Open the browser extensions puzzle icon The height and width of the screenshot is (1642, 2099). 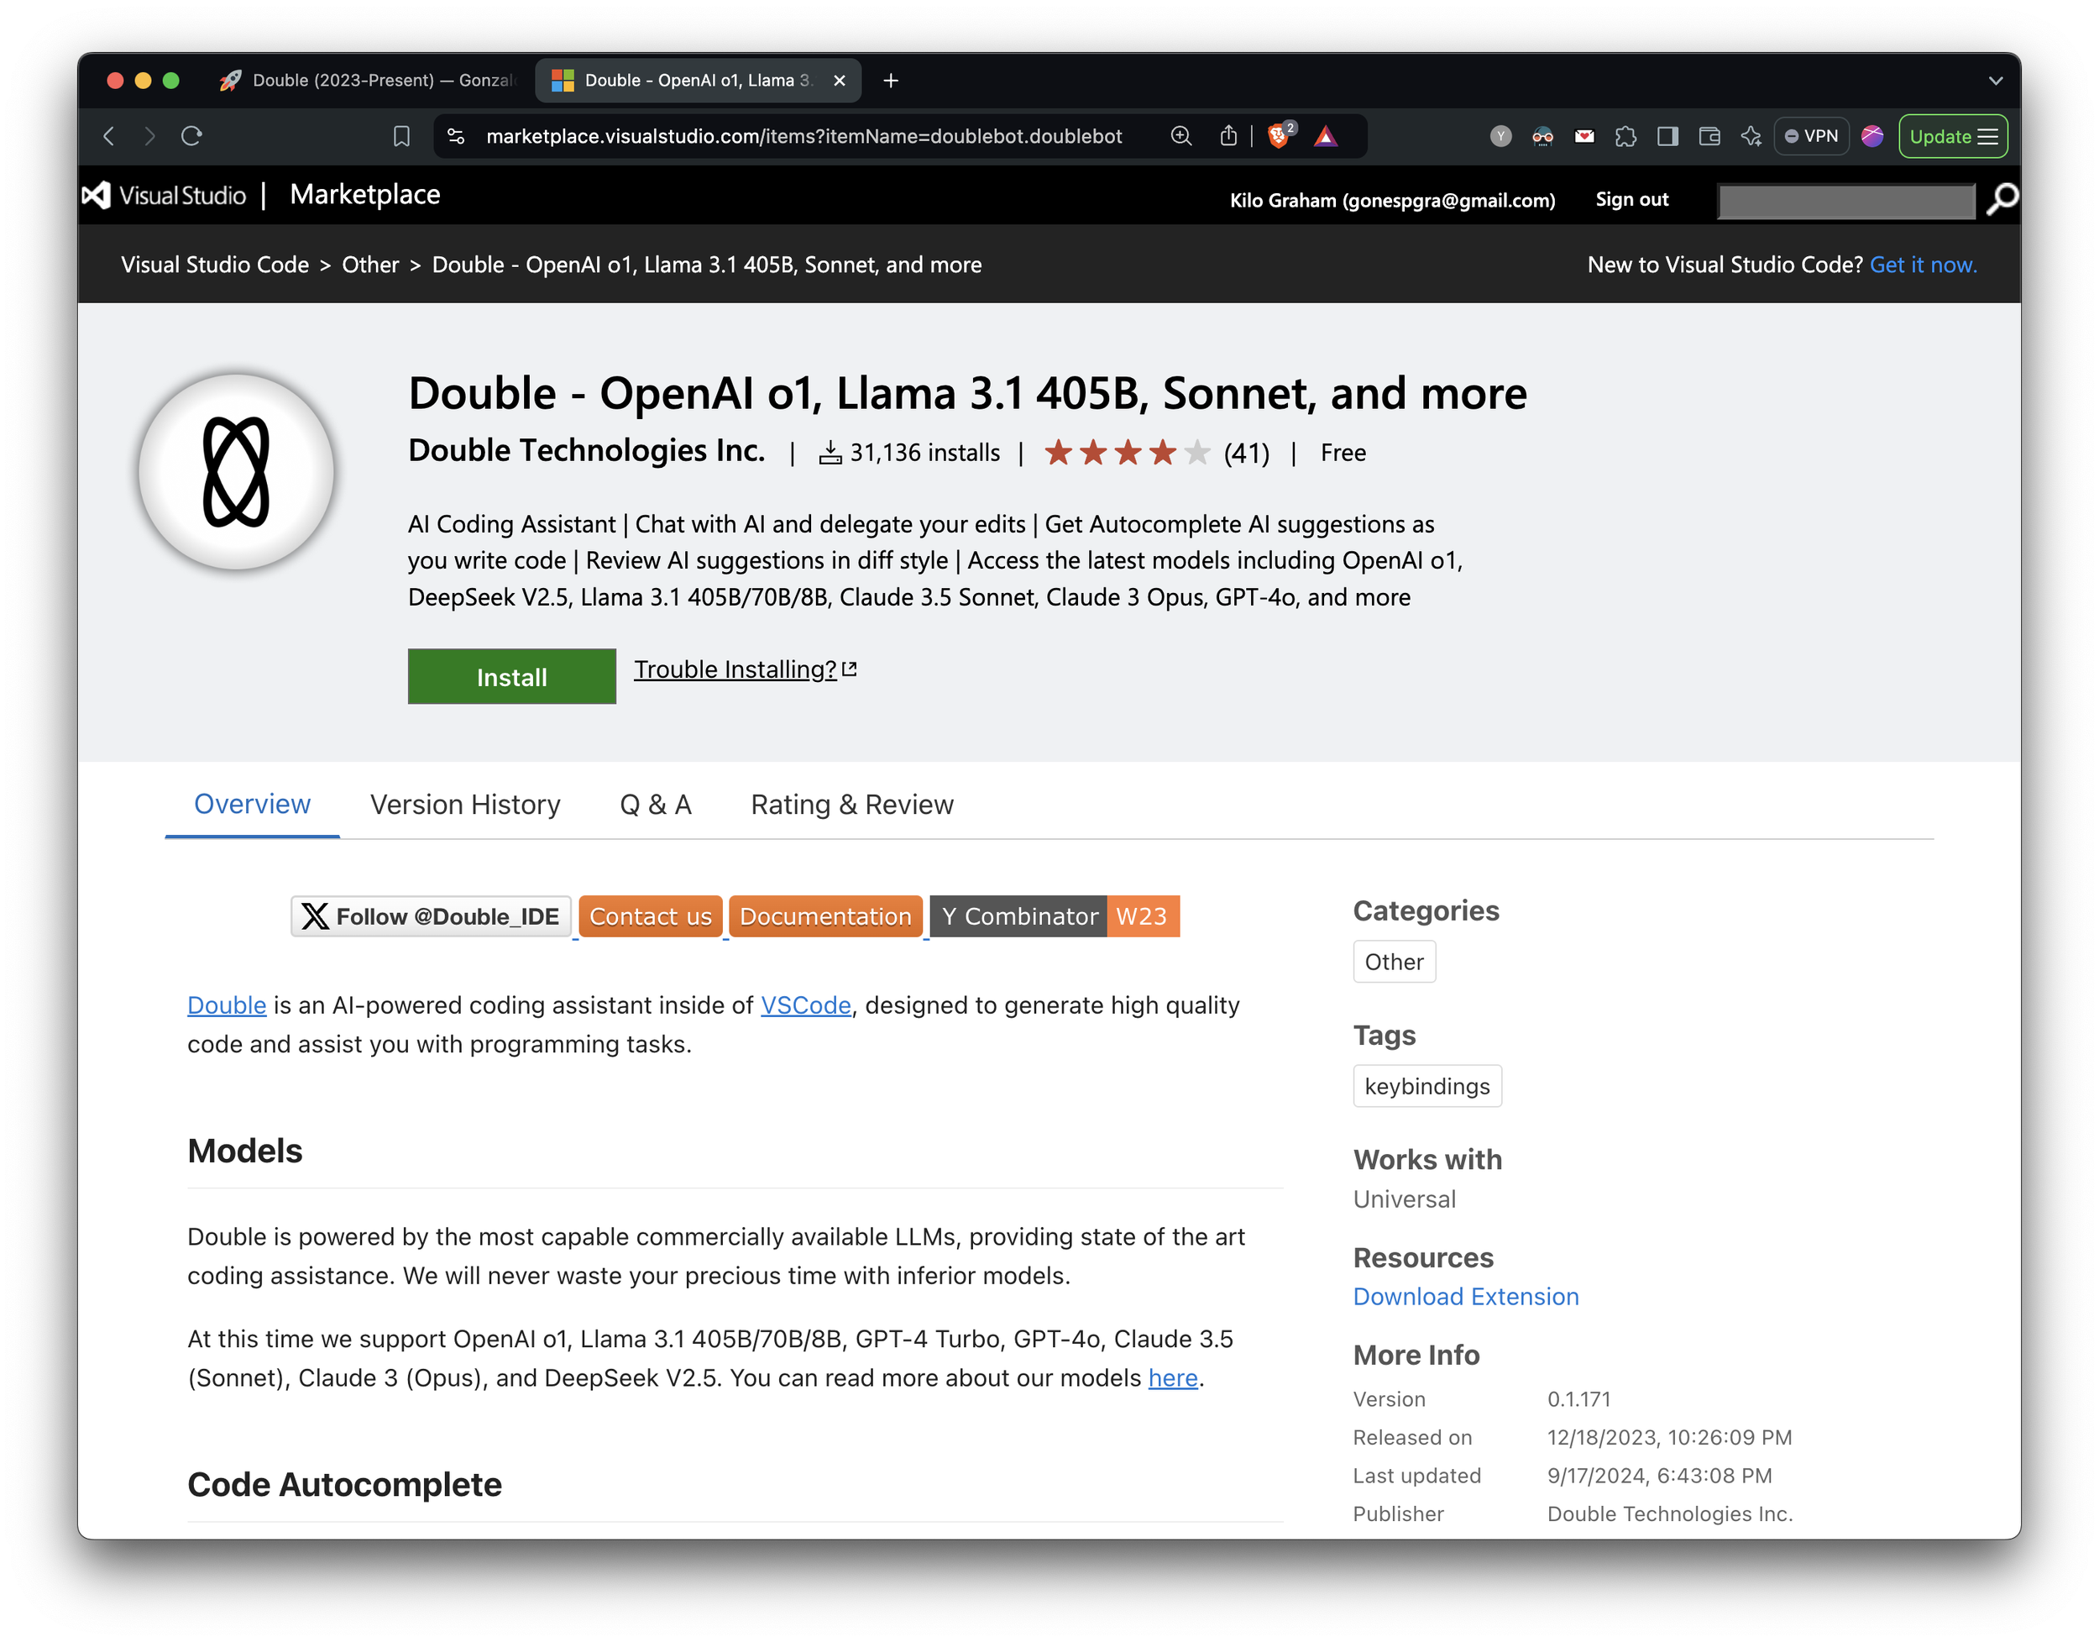tap(1625, 137)
